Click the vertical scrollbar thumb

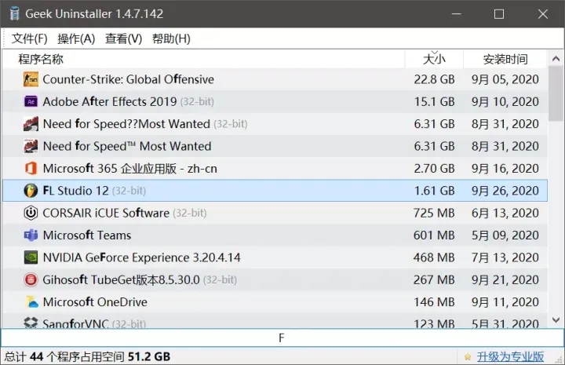tap(556, 93)
